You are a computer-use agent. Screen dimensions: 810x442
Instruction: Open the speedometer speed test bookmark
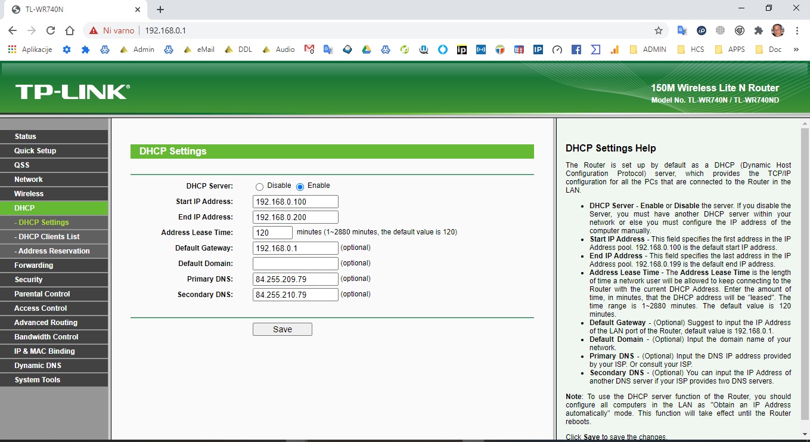pos(557,50)
